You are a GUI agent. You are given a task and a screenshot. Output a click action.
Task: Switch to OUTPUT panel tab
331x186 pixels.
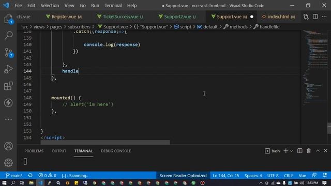(59, 151)
